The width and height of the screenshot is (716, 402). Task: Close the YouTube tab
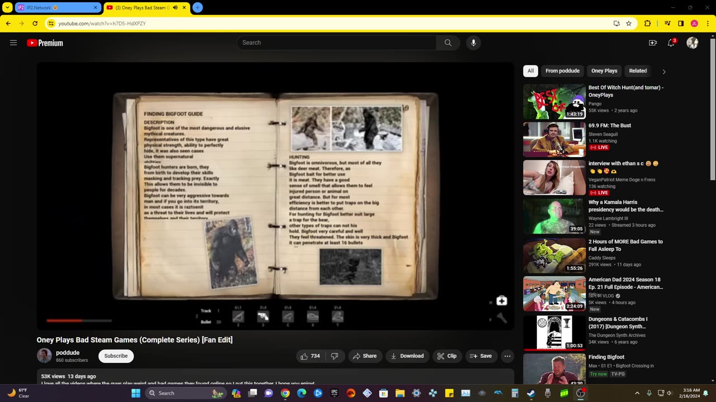click(x=184, y=8)
